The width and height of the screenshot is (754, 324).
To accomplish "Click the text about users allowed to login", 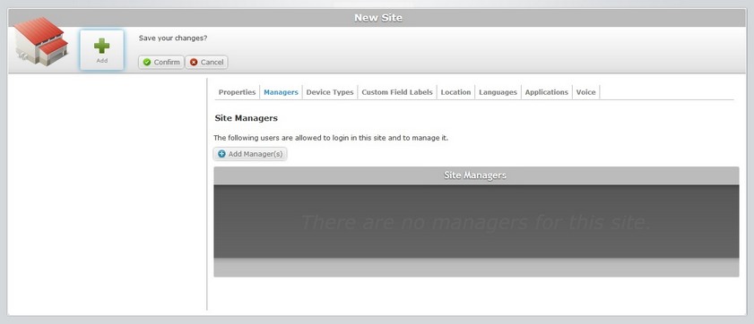I will click(331, 138).
